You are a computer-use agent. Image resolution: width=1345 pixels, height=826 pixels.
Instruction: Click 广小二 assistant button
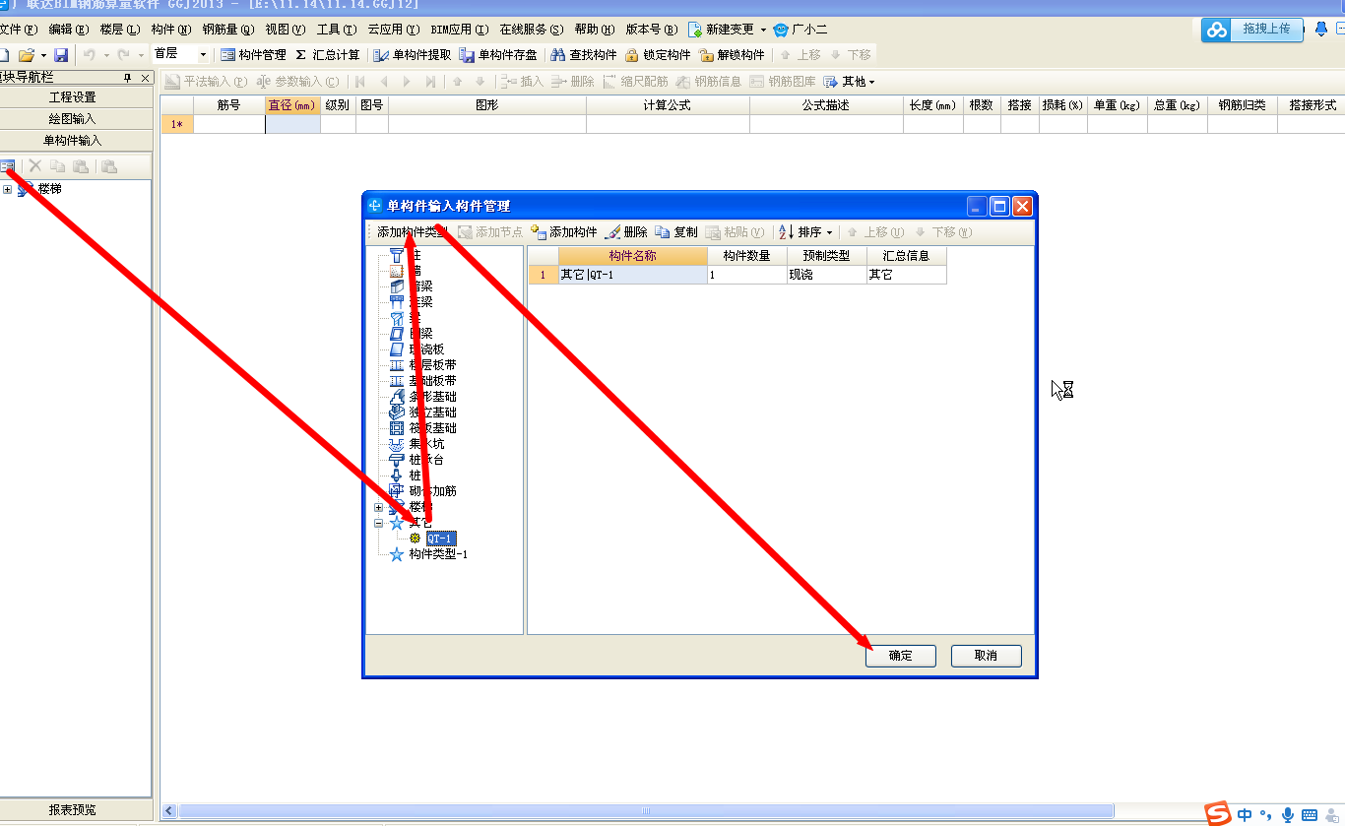[x=801, y=31]
